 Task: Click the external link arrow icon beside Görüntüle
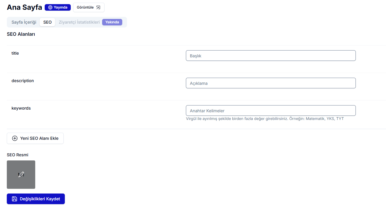tap(99, 7)
